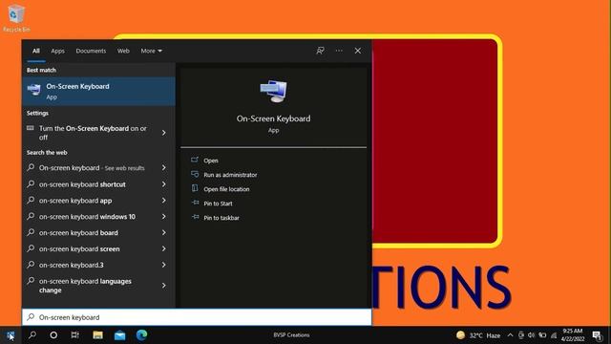611x344 pixels.
Task: Expand arrow for keyboard app suggestion
Action: pos(164,201)
